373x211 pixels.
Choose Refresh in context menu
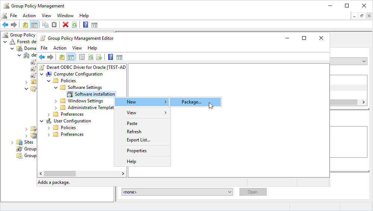(142, 132)
